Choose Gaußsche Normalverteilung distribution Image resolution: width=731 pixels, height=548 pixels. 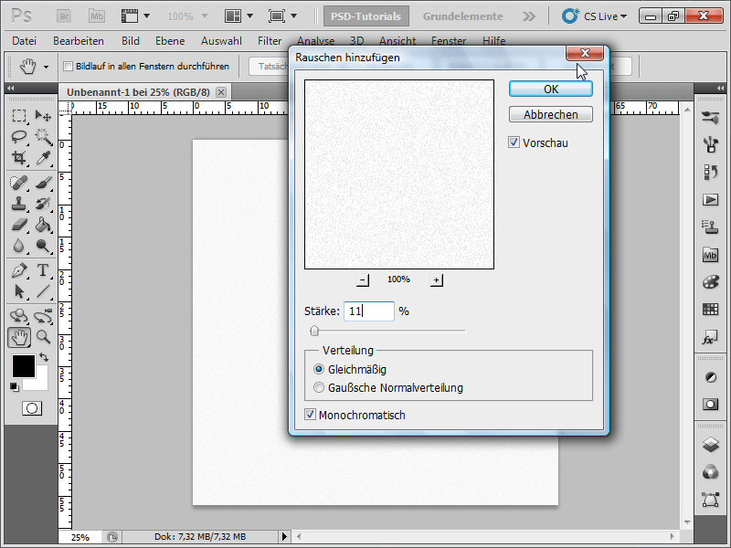tap(319, 387)
